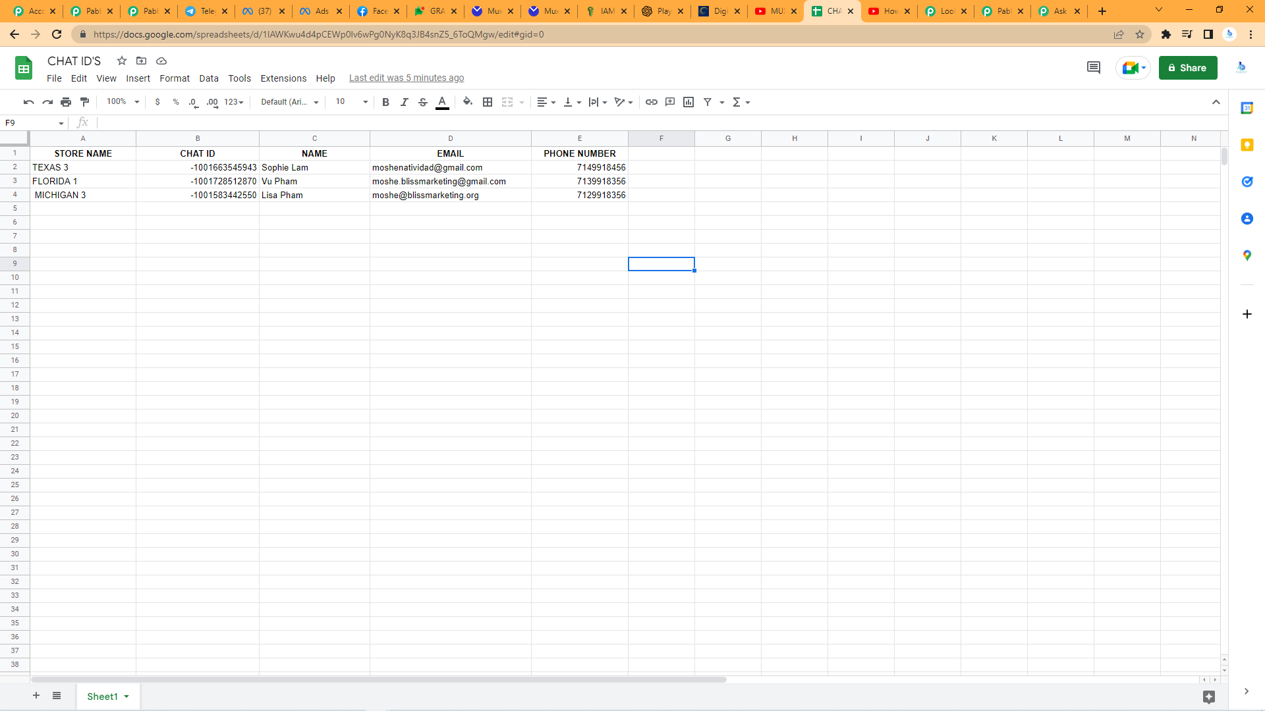The image size is (1265, 711).
Task: Open Google Calendar in side panel
Action: 1247,108
